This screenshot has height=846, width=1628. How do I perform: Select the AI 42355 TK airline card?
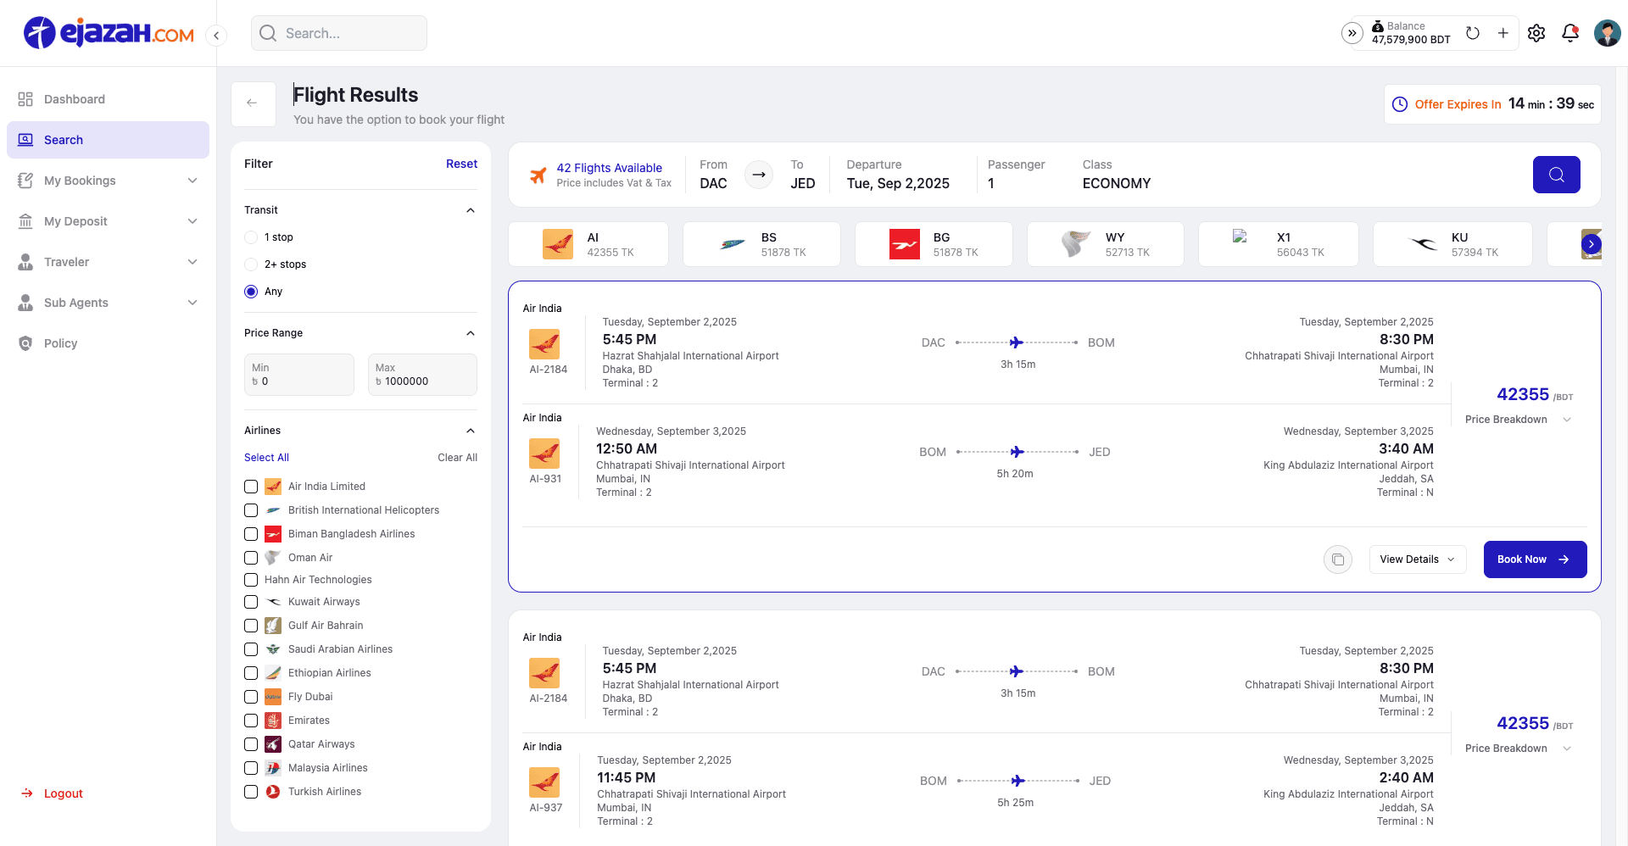point(588,244)
